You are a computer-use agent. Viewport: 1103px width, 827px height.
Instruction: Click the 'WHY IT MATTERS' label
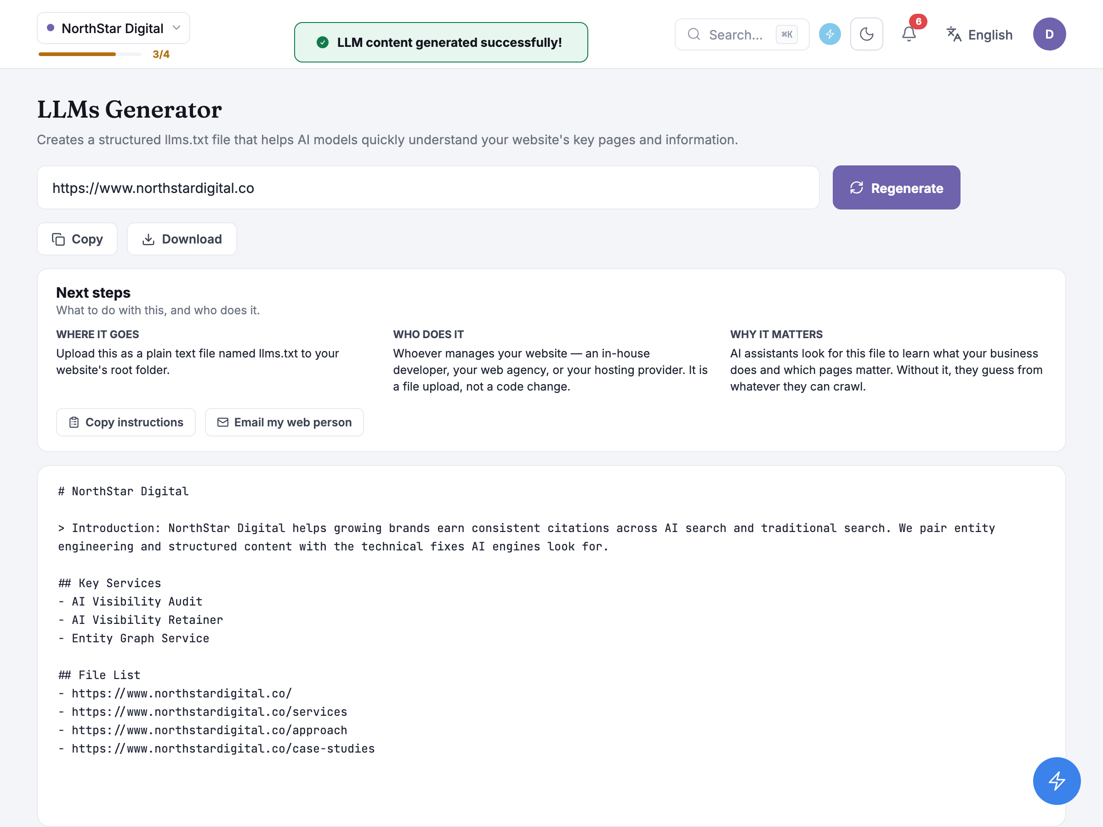pos(776,334)
